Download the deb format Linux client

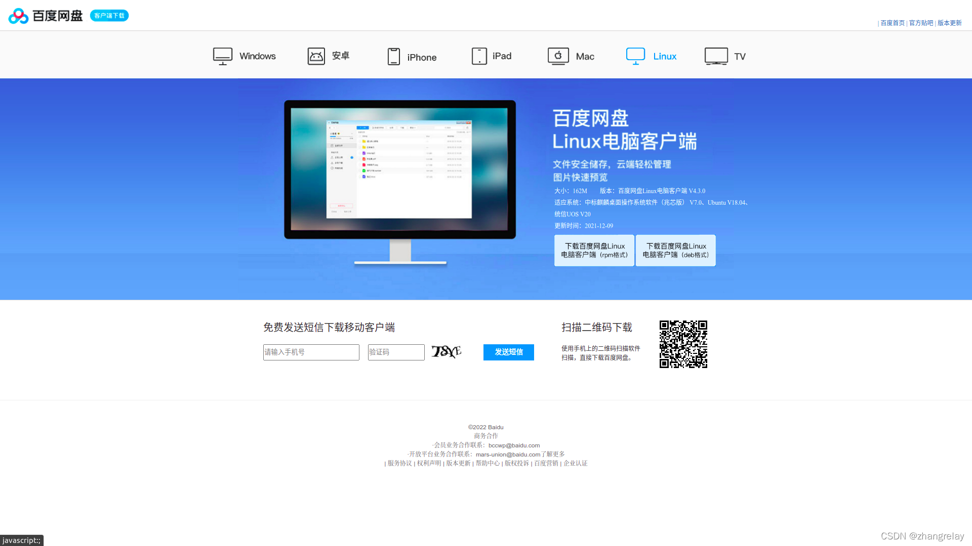pyautogui.click(x=675, y=250)
